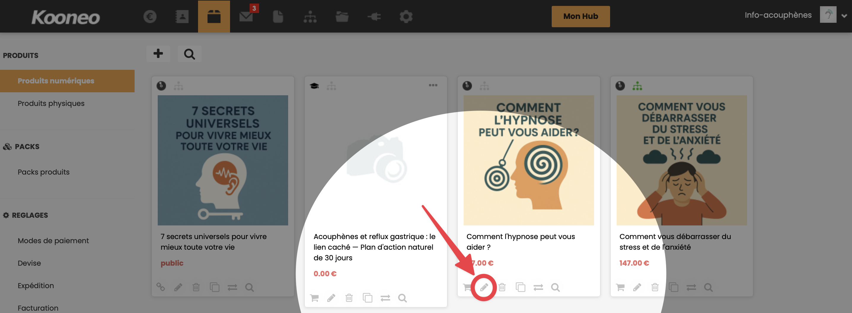
Task: Open the euro sales icon in top bar
Action: pos(150,17)
